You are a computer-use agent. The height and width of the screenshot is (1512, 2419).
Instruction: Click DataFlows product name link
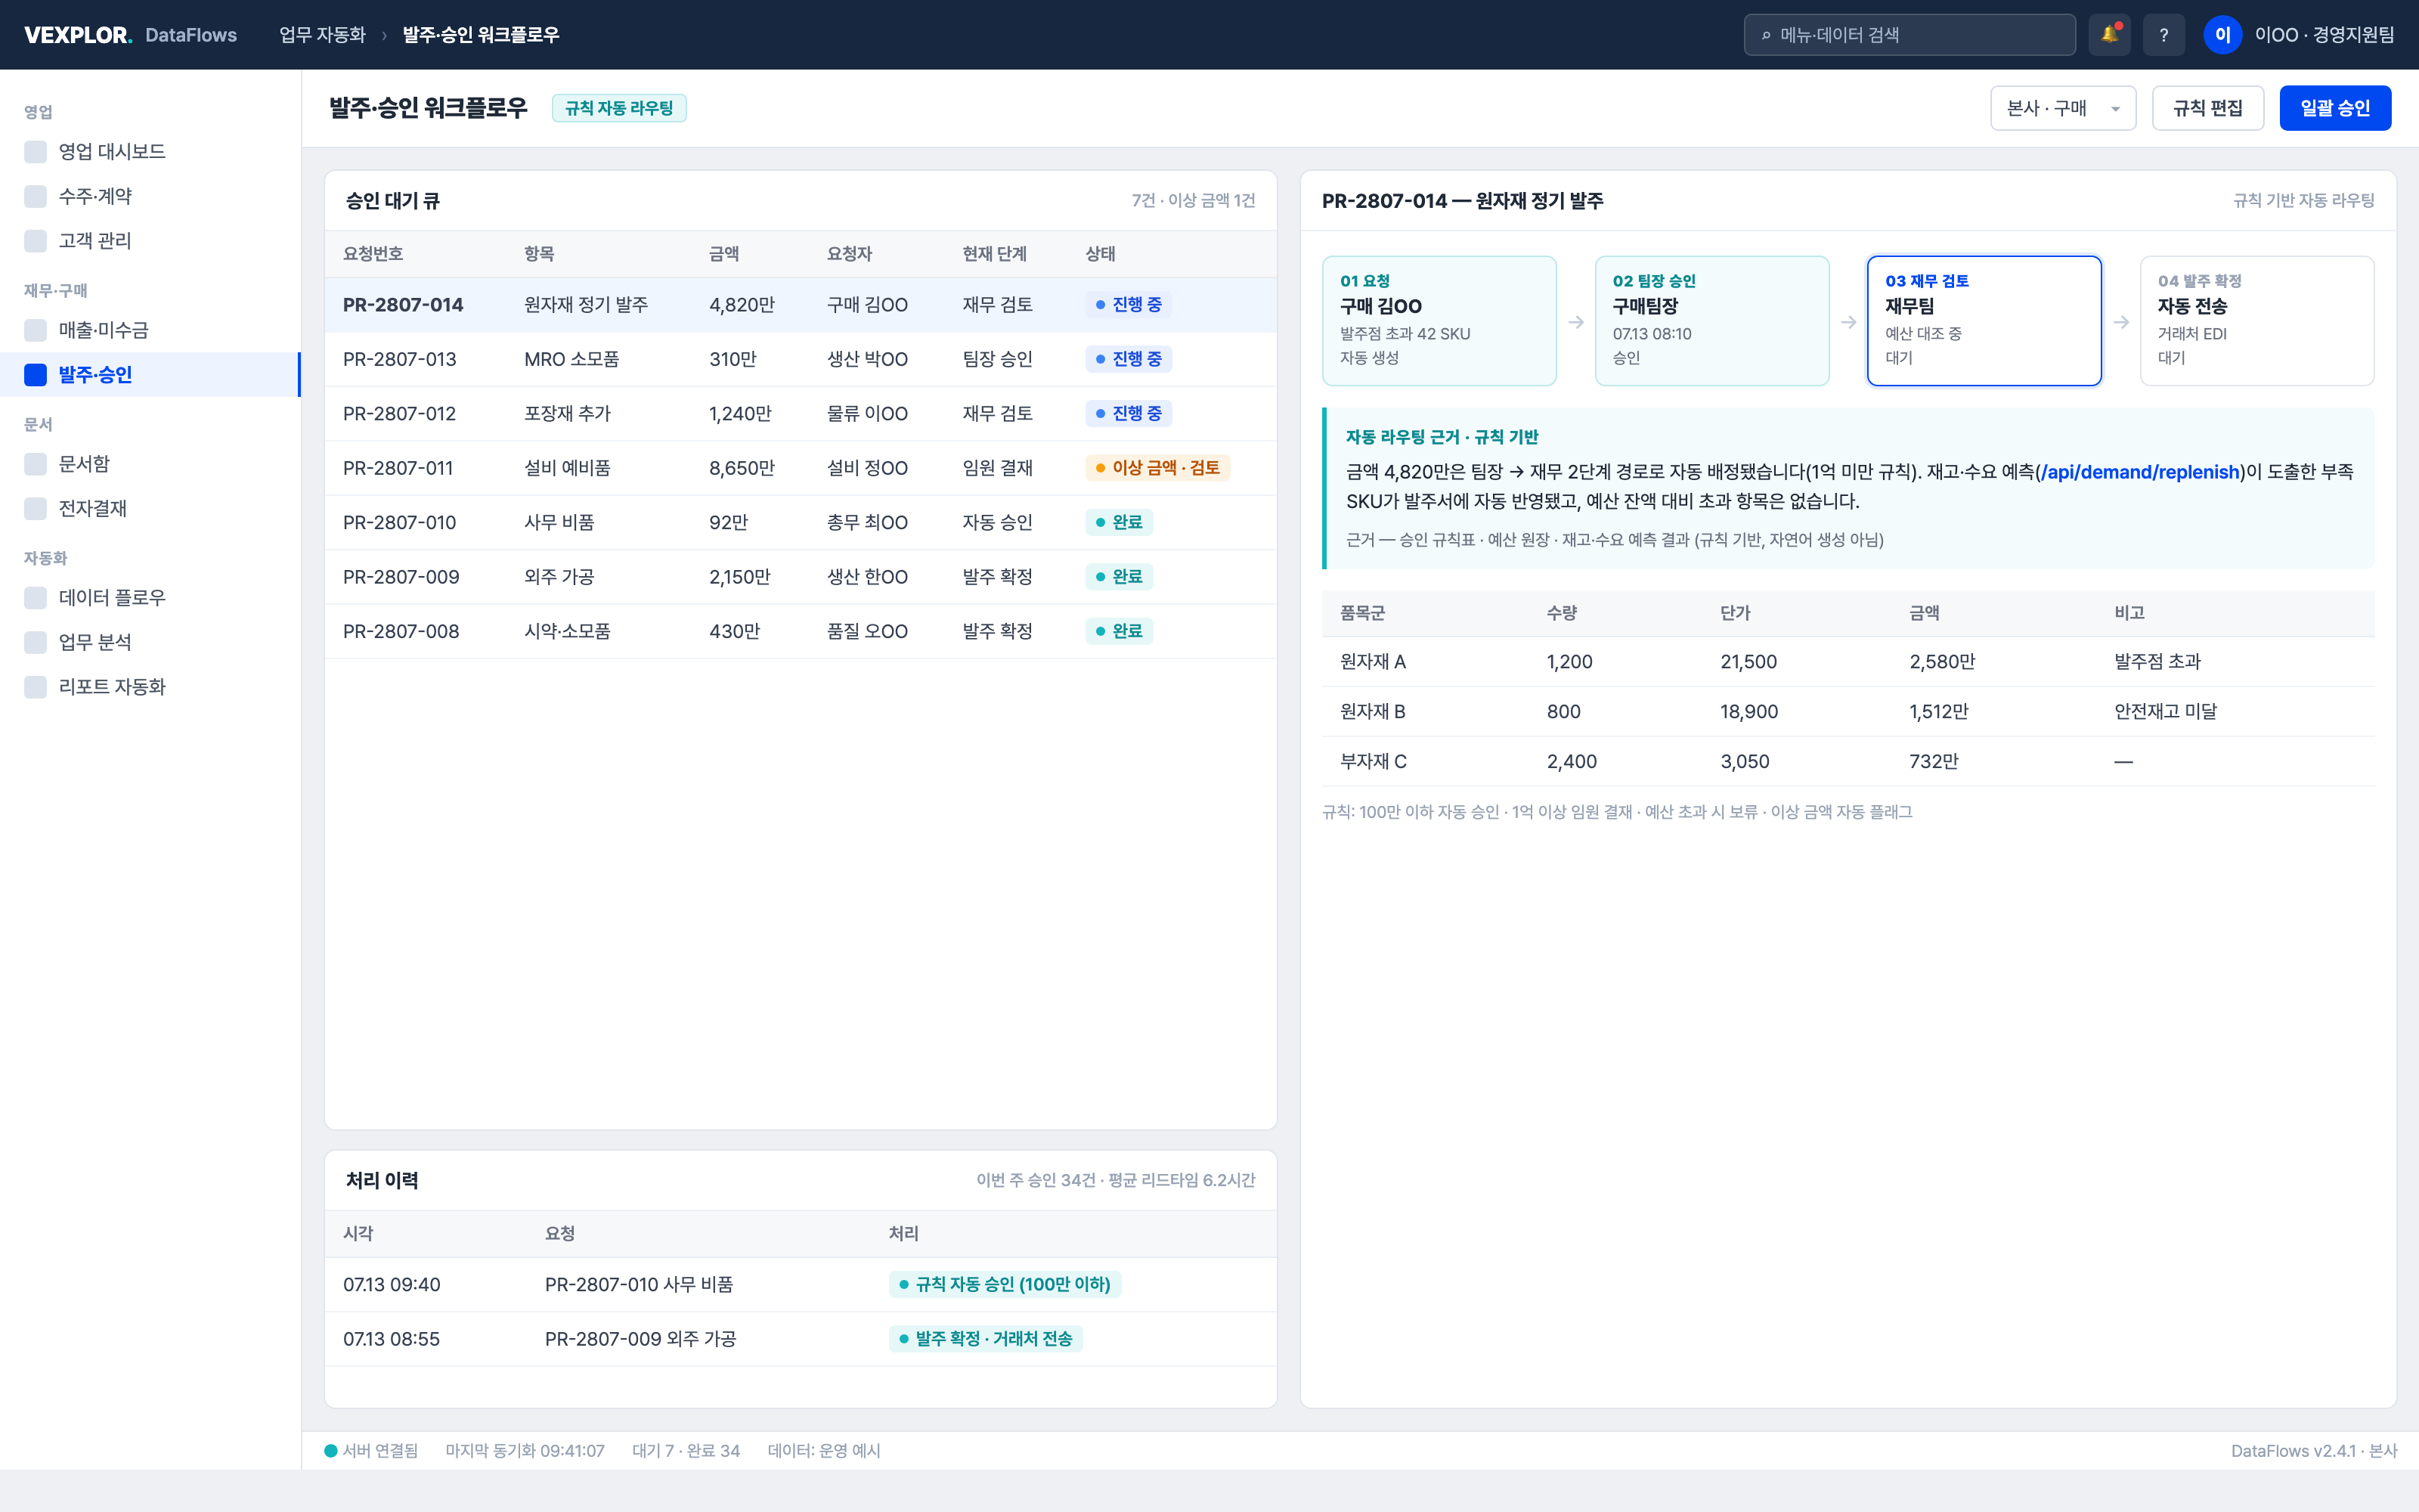191,35
